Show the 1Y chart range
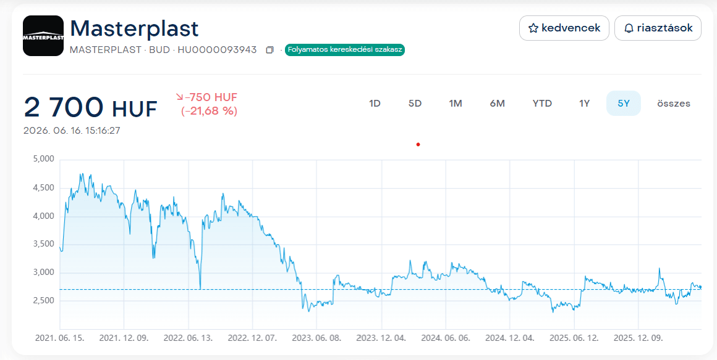The height and width of the screenshot is (360, 717). click(584, 103)
